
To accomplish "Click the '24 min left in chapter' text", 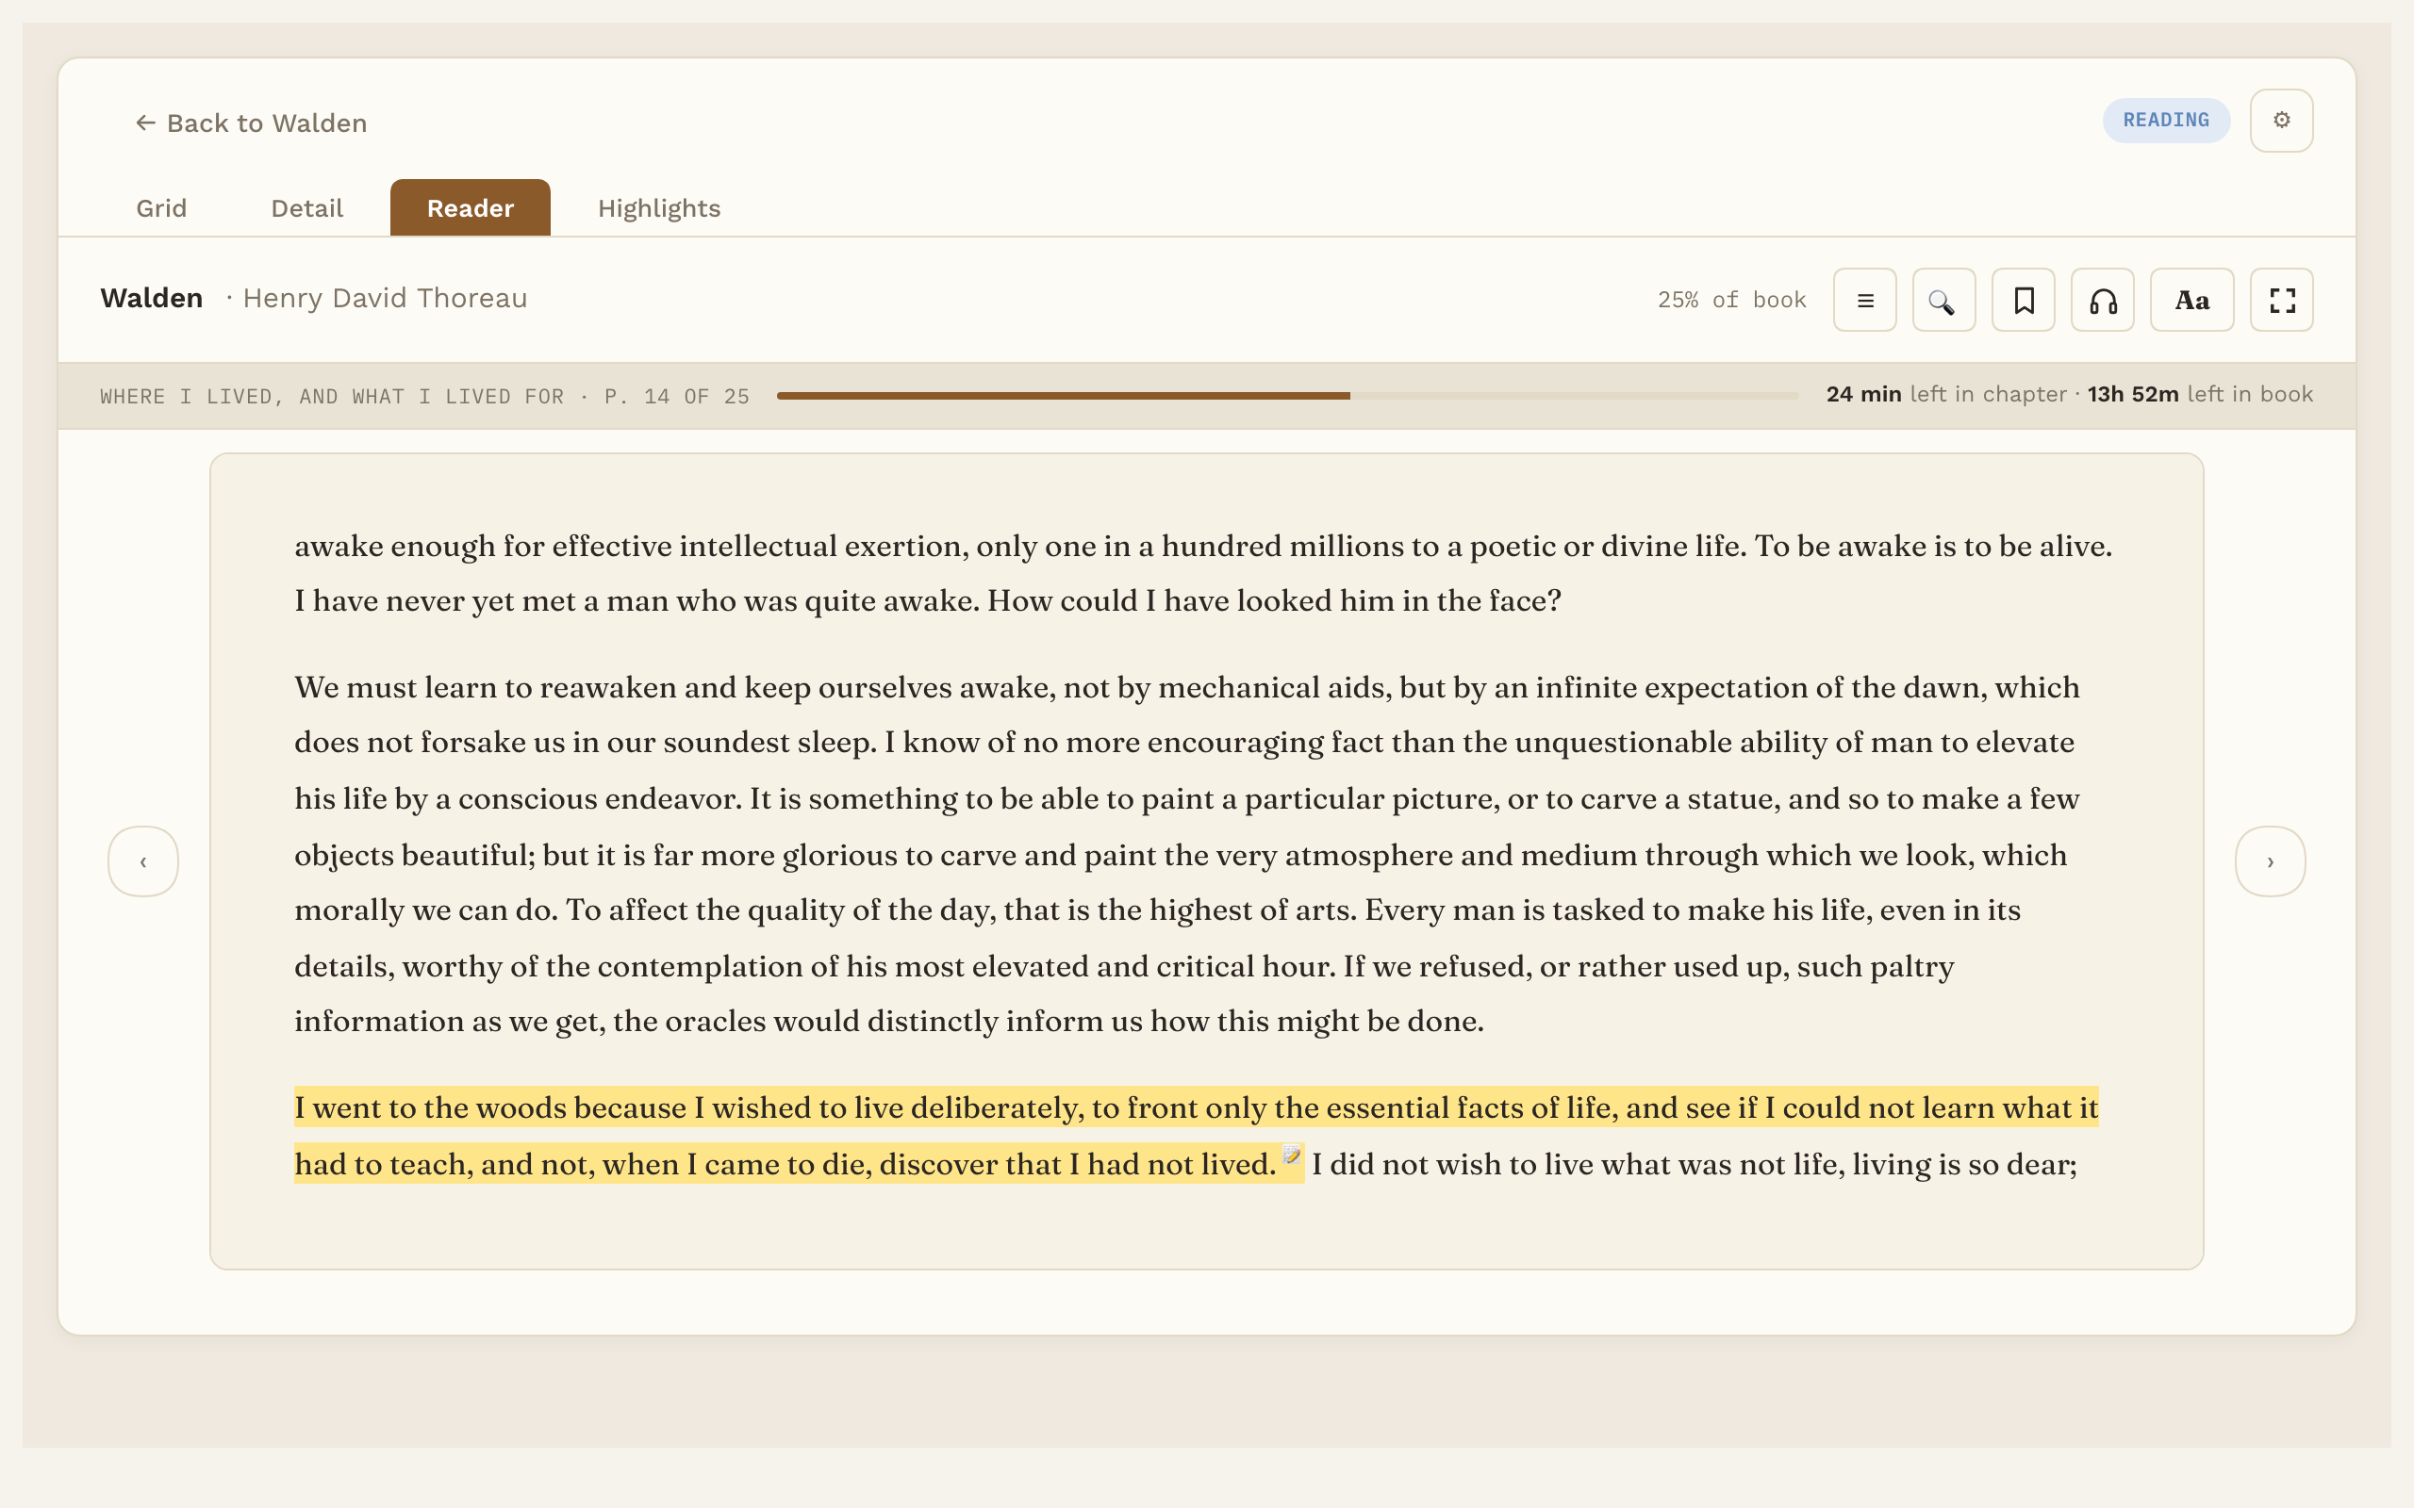I will click(x=1946, y=395).
